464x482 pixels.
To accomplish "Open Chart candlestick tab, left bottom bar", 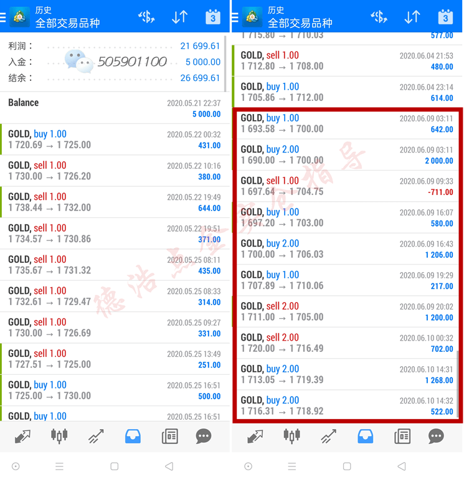I will pyautogui.click(x=59, y=436).
